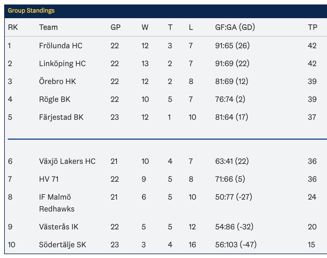Open Växjö Lakers HC team link
The image size is (327, 258).
point(67,161)
